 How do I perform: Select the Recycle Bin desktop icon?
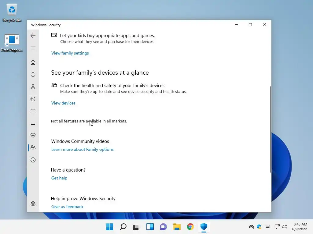pos(12,13)
